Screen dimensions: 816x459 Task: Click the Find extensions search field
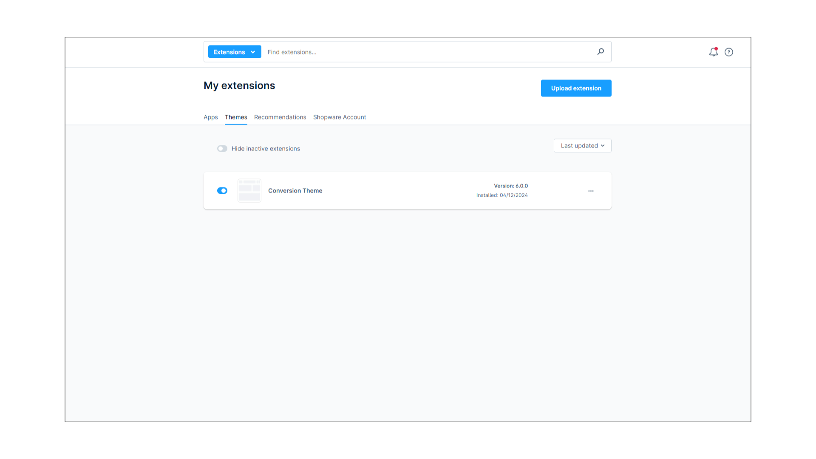(x=431, y=51)
